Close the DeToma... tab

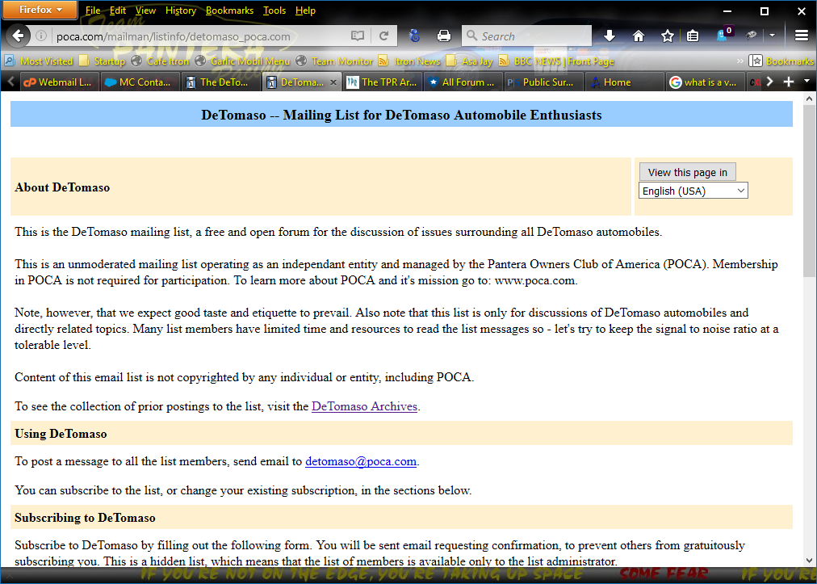[333, 82]
